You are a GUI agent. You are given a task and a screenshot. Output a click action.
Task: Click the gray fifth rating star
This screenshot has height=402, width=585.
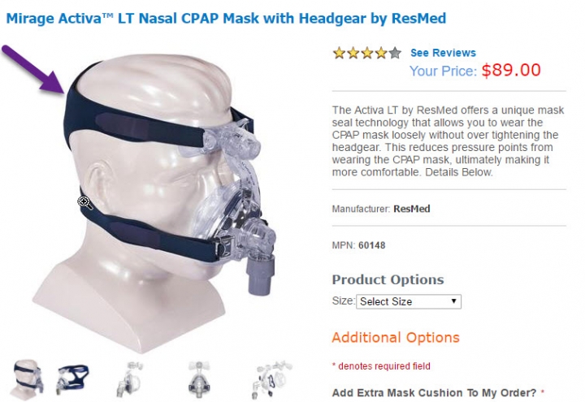pos(395,53)
